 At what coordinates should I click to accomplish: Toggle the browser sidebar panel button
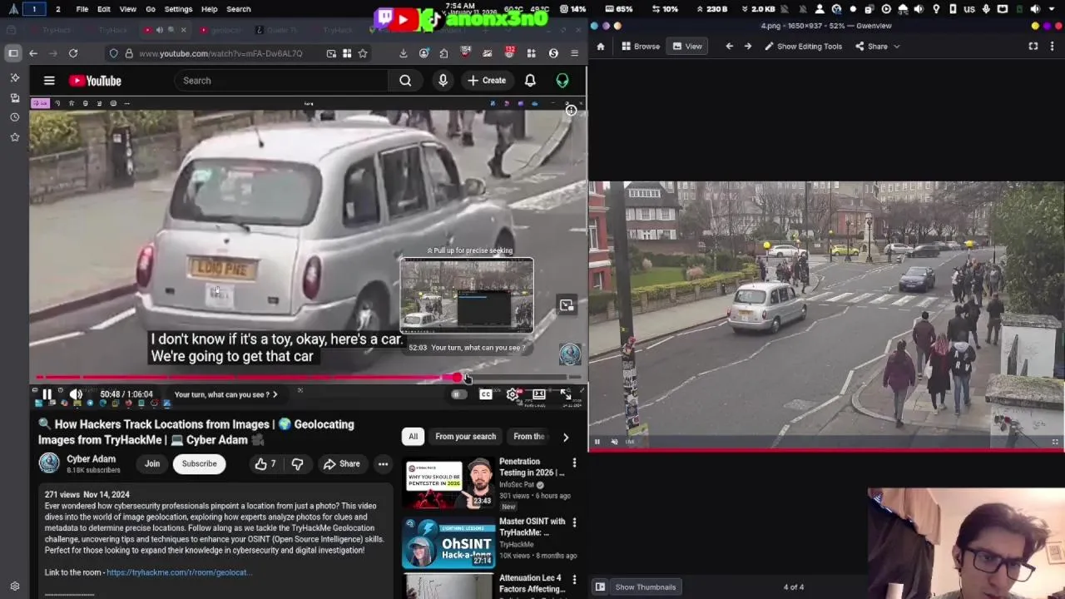coord(13,53)
